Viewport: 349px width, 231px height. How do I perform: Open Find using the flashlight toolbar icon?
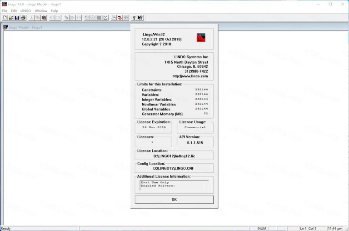[66, 18]
